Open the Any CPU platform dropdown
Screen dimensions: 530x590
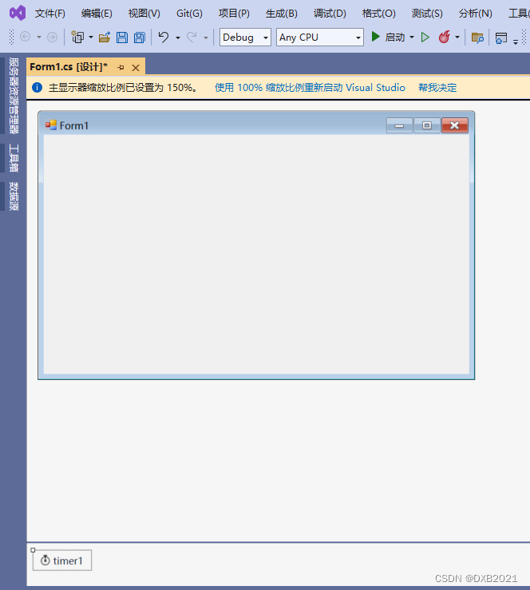click(320, 38)
